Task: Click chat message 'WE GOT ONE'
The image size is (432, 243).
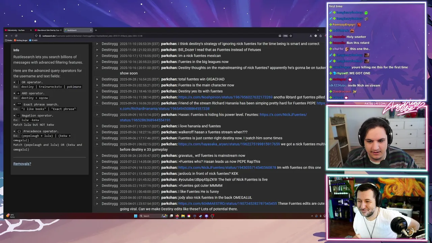Action: 360,73
